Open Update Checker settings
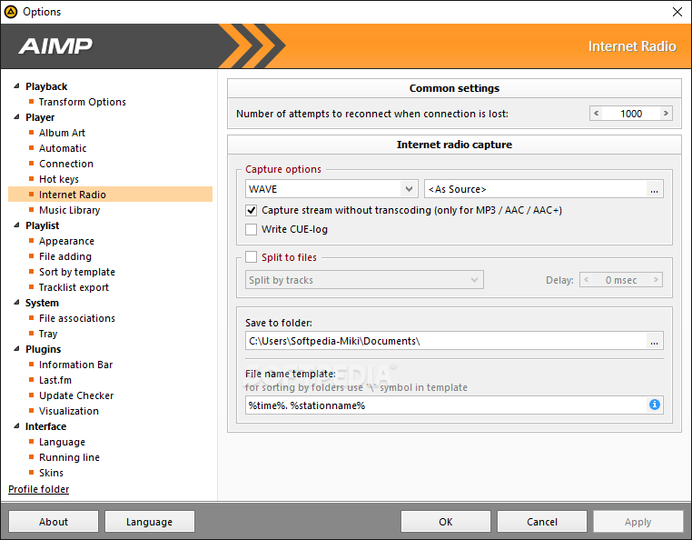 point(76,396)
